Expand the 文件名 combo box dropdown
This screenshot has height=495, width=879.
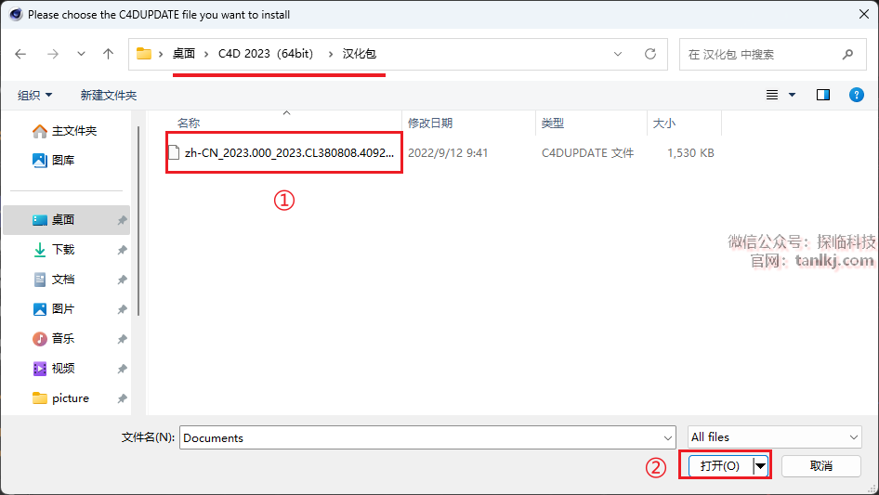point(668,437)
